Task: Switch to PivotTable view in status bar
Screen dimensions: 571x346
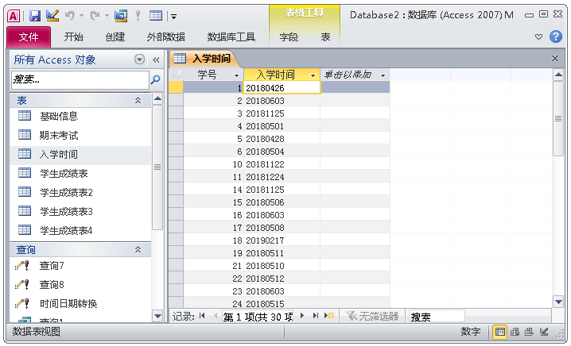Action: point(515,332)
